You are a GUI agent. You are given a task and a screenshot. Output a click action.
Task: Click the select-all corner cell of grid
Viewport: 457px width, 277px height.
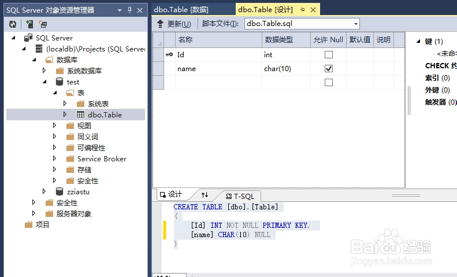158,40
